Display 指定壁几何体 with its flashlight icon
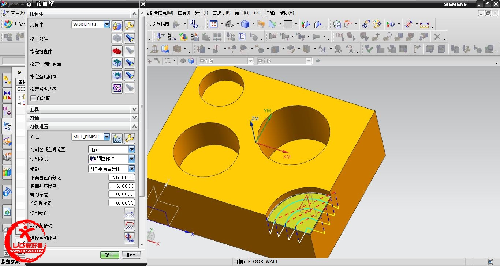The height and width of the screenshot is (266, 500). 130,76
